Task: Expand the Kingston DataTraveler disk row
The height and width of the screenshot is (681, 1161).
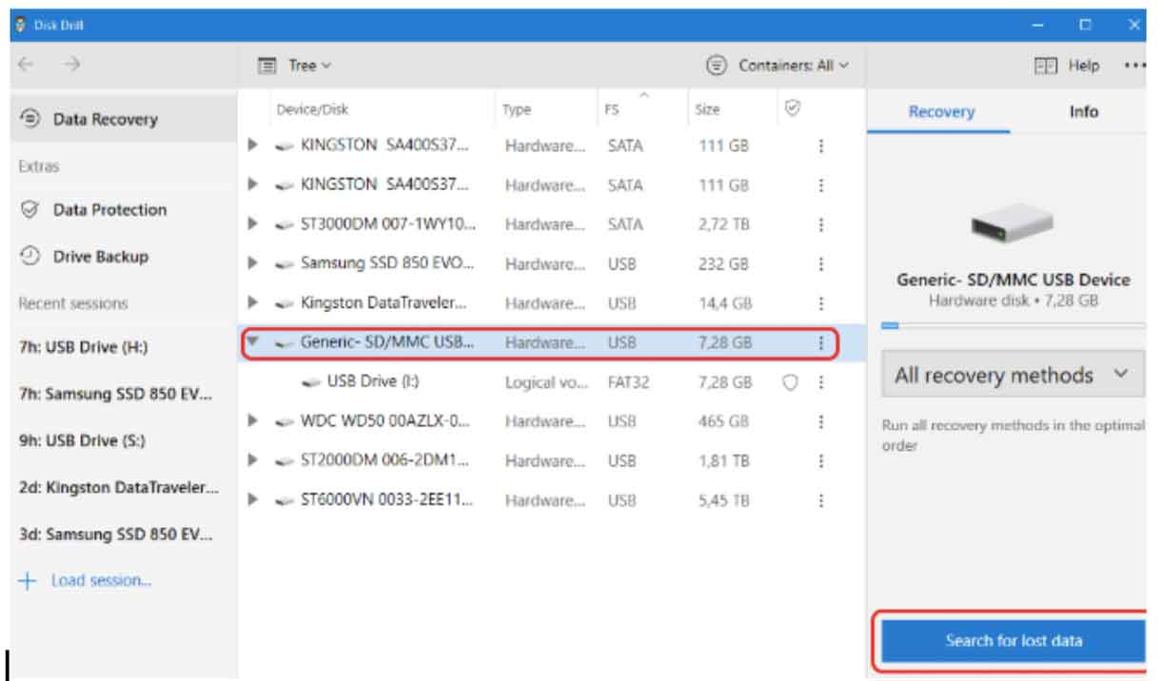Action: (x=253, y=303)
